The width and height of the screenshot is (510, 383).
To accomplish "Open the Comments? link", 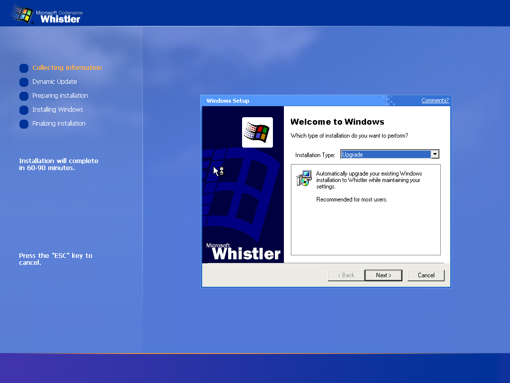I will click(x=435, y=100).
